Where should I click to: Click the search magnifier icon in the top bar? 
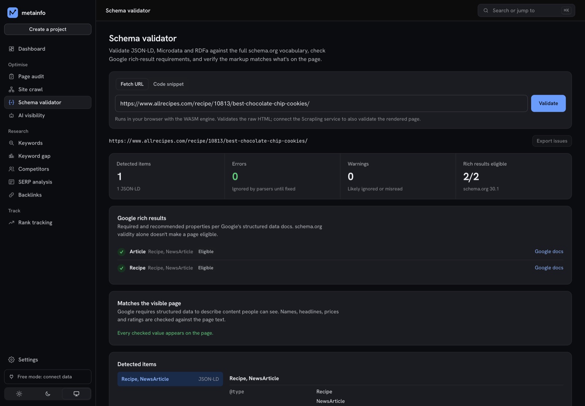point(486,11)
